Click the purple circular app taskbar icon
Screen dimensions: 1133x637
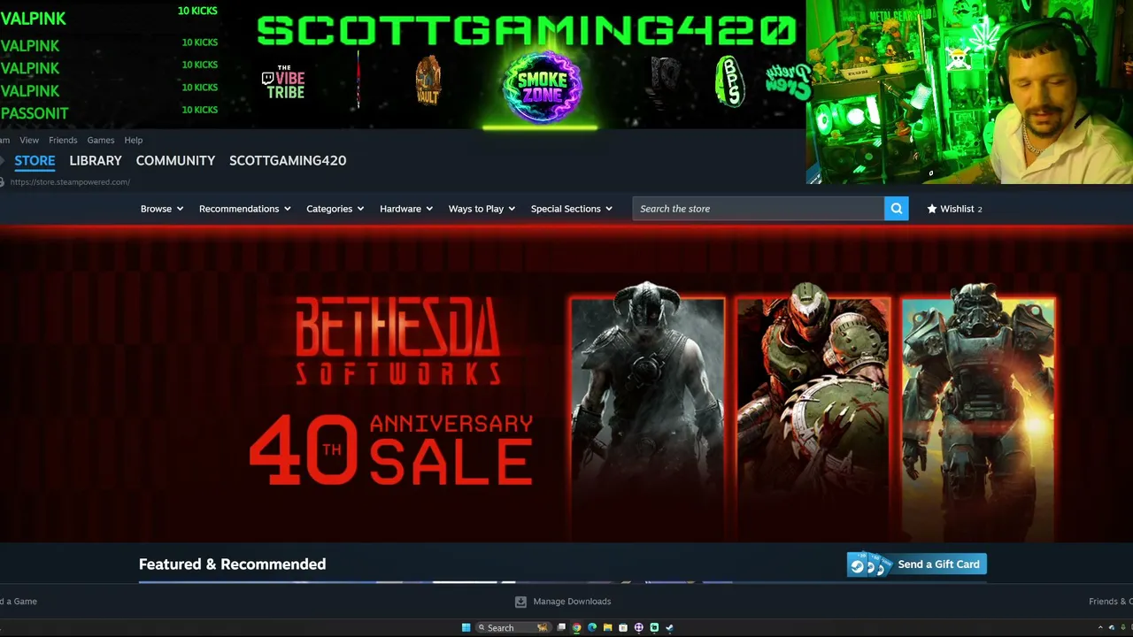point(638,627)
